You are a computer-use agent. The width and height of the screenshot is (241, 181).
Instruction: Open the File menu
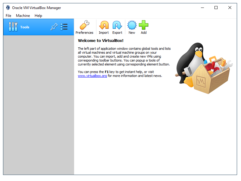8,16
